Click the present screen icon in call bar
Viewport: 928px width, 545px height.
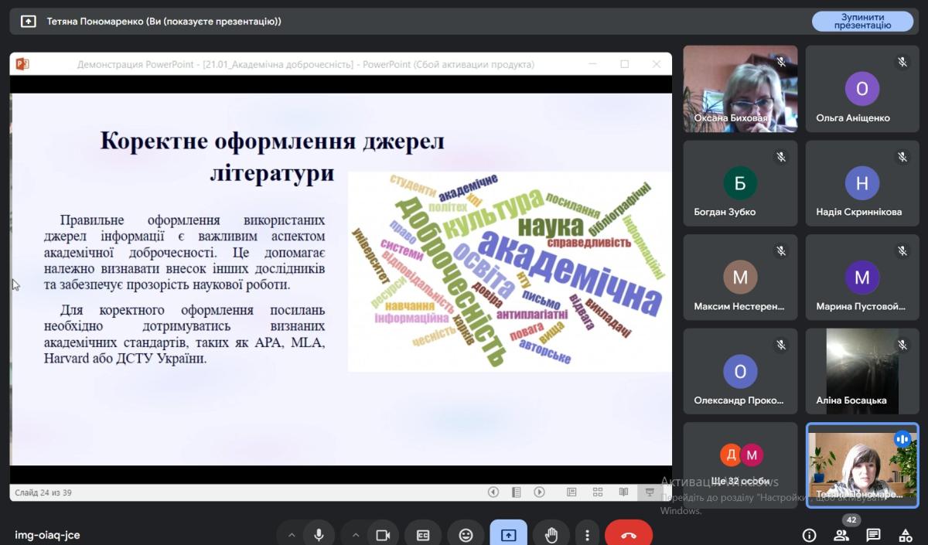click(x=508, y=534)
